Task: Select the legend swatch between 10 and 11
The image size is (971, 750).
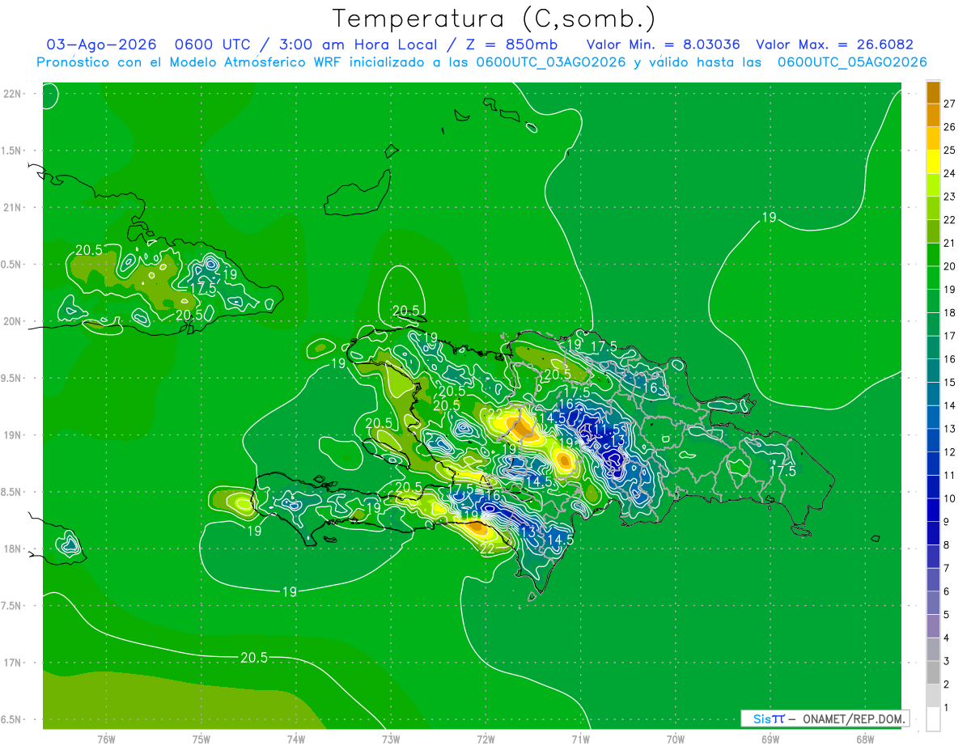Action: click(933, 486)
